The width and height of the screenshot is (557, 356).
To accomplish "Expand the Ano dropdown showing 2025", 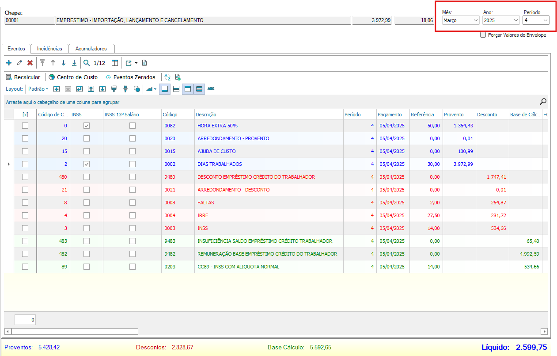I will pos(501,20).
